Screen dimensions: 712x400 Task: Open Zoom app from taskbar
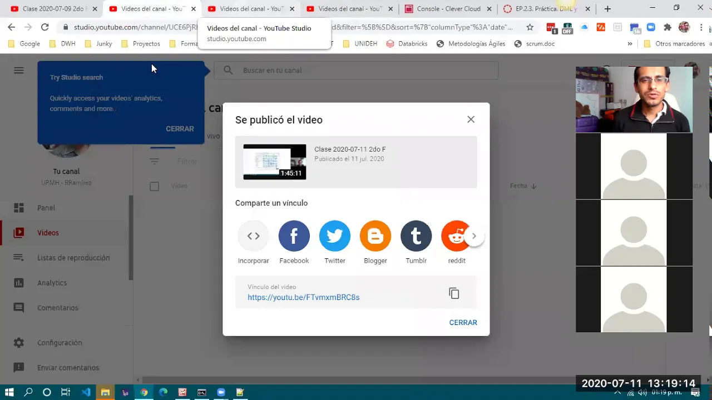coord(221,392)
